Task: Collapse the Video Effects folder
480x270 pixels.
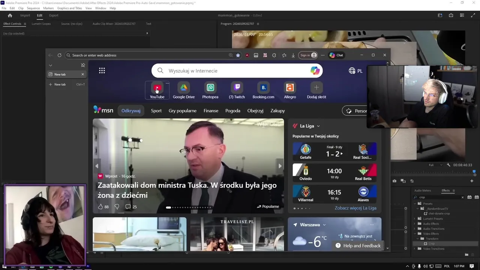Action: coord(415,234)
